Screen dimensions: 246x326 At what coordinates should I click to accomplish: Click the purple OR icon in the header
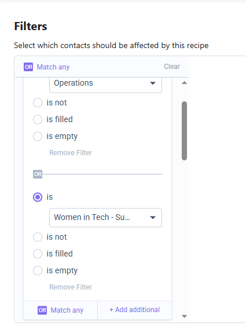(28, 67)
